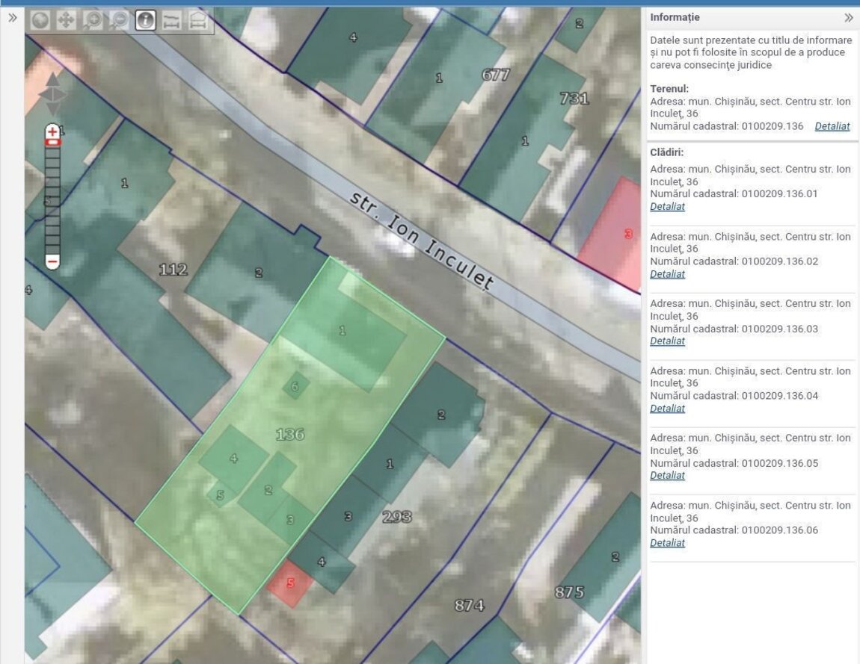Pan the map up with arrow
The width and height of the screenshot is (860, 664).
click(52, 80)
